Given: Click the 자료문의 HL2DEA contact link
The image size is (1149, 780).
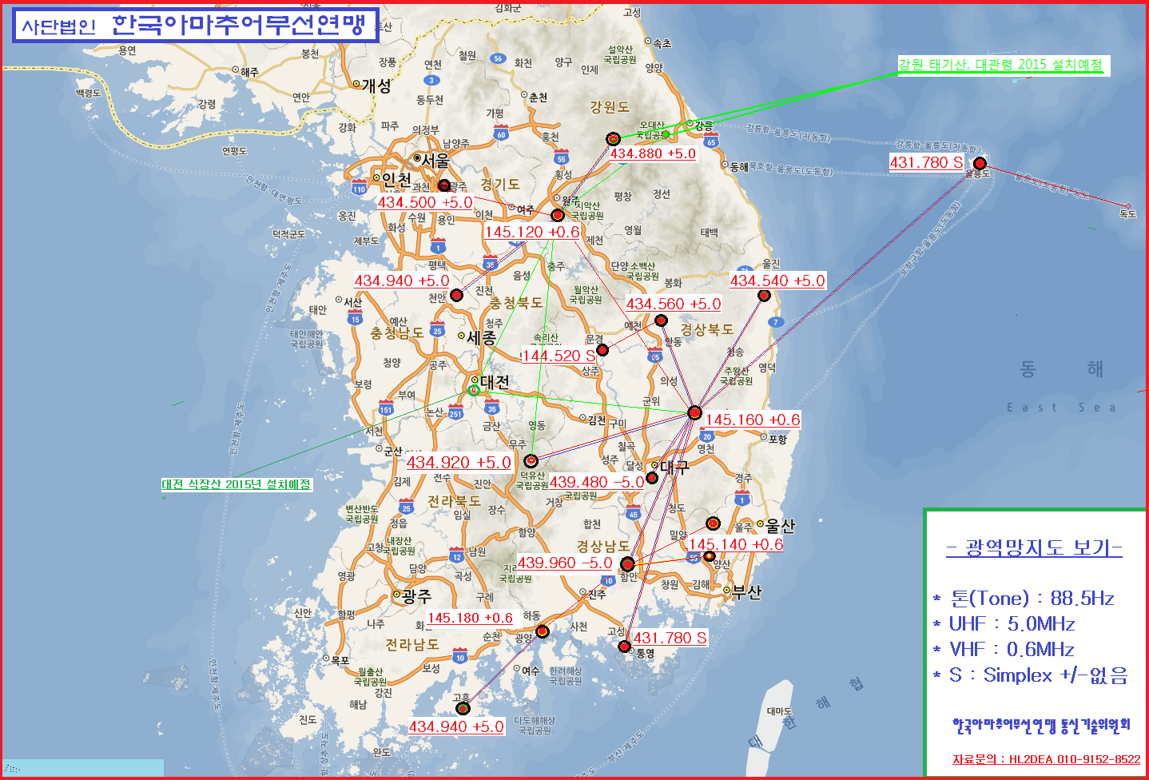Looking at the screenshot, I should click(1046, 759).
